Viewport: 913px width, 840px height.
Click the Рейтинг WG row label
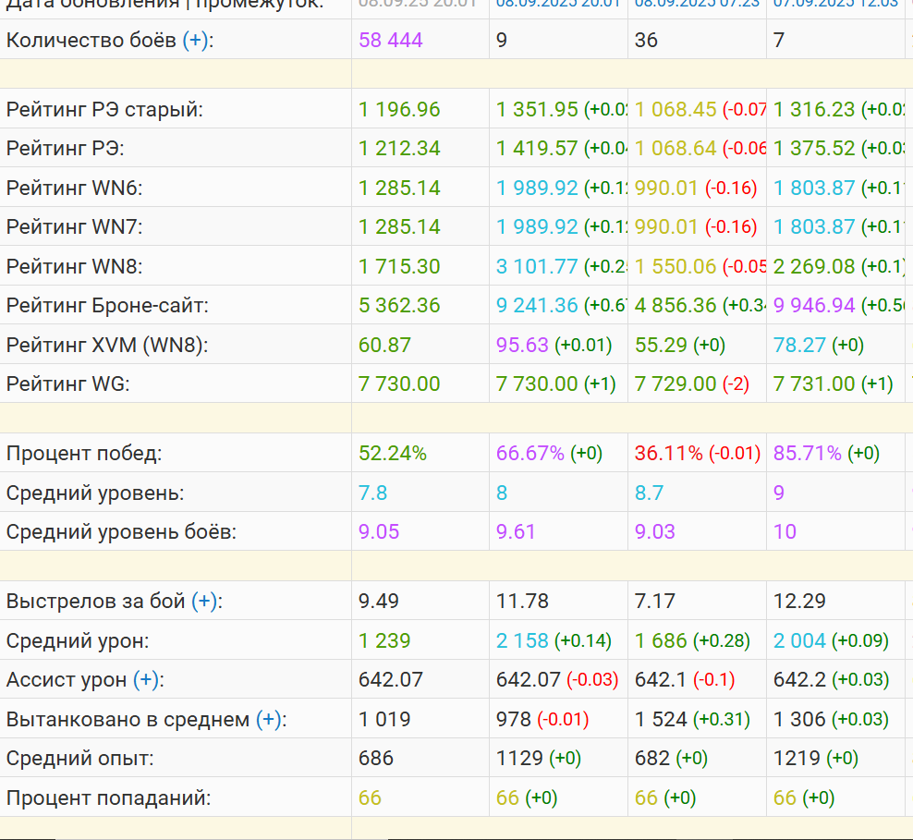pos(68,383)
